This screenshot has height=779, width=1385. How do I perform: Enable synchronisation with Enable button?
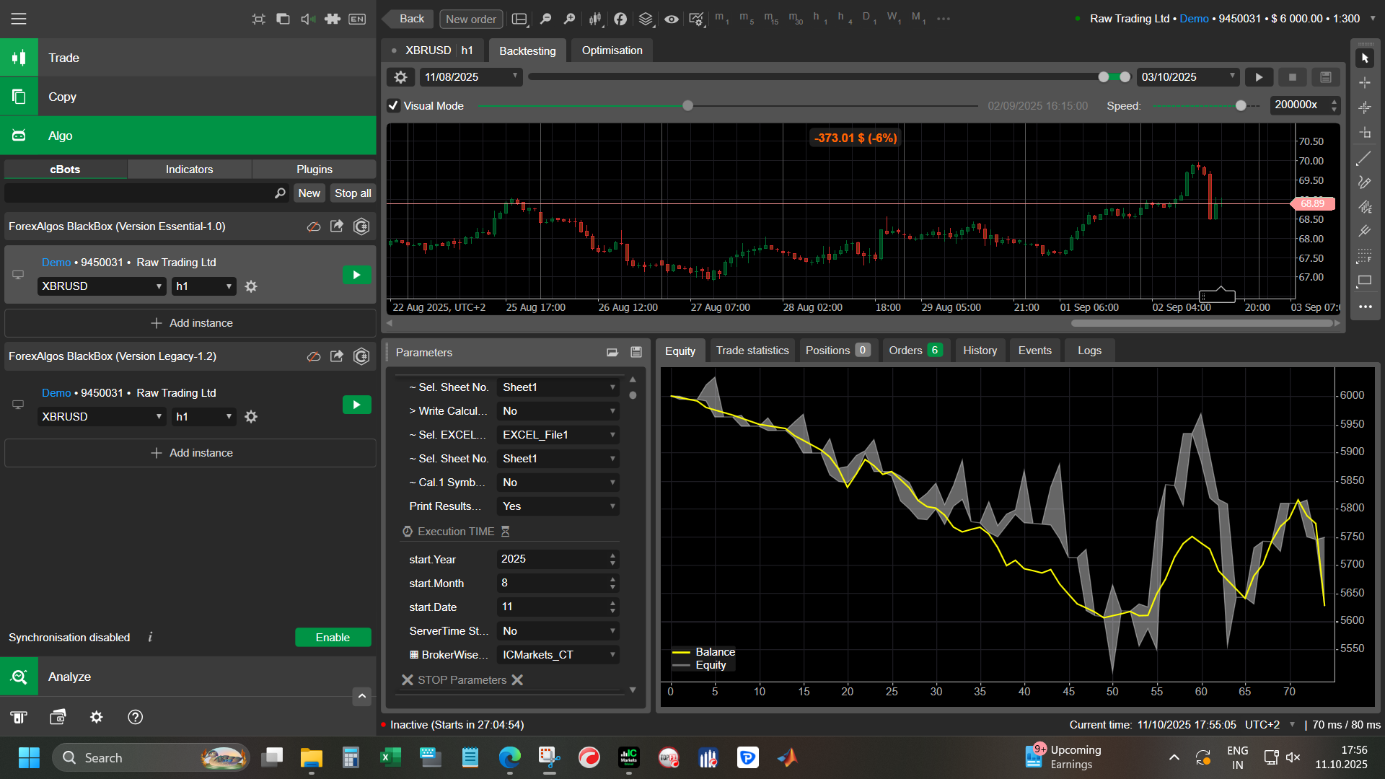point(333,638)
